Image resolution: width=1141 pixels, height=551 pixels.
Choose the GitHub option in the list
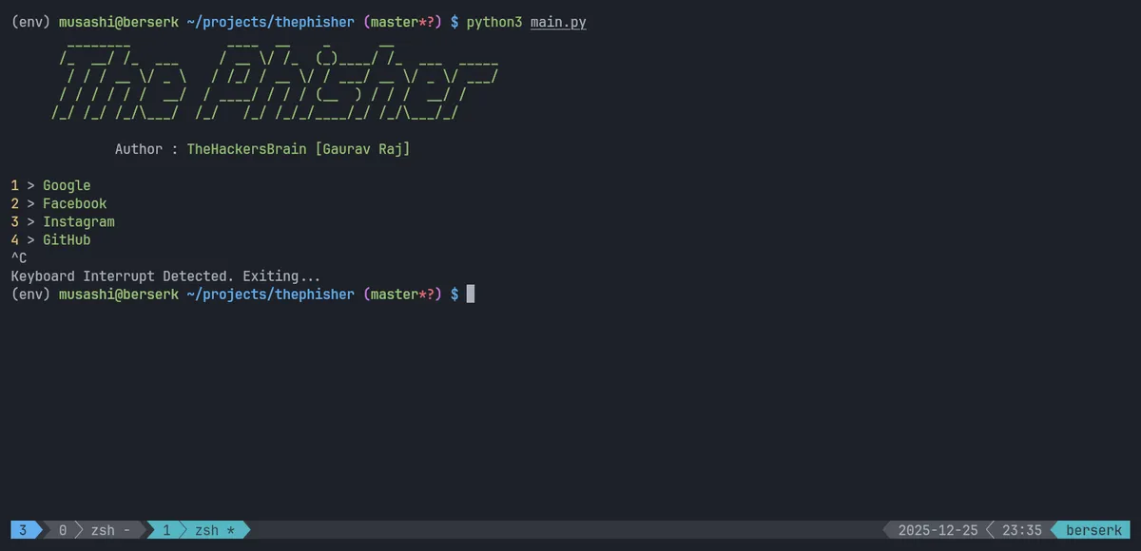coord(67,240)
